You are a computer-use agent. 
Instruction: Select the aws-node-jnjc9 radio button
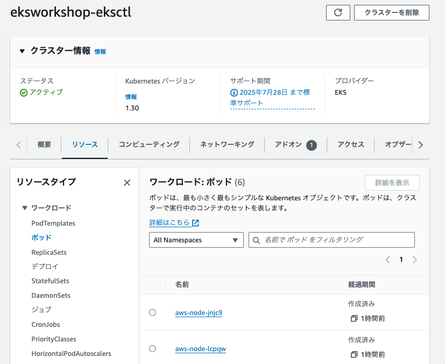[x=152, y=313]
